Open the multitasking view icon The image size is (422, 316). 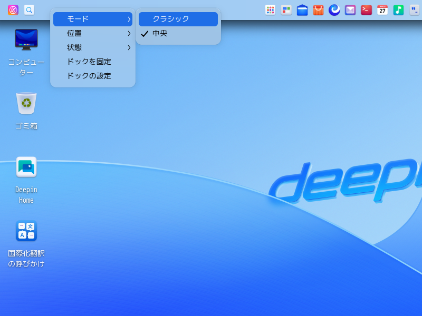tap(286, 10)
